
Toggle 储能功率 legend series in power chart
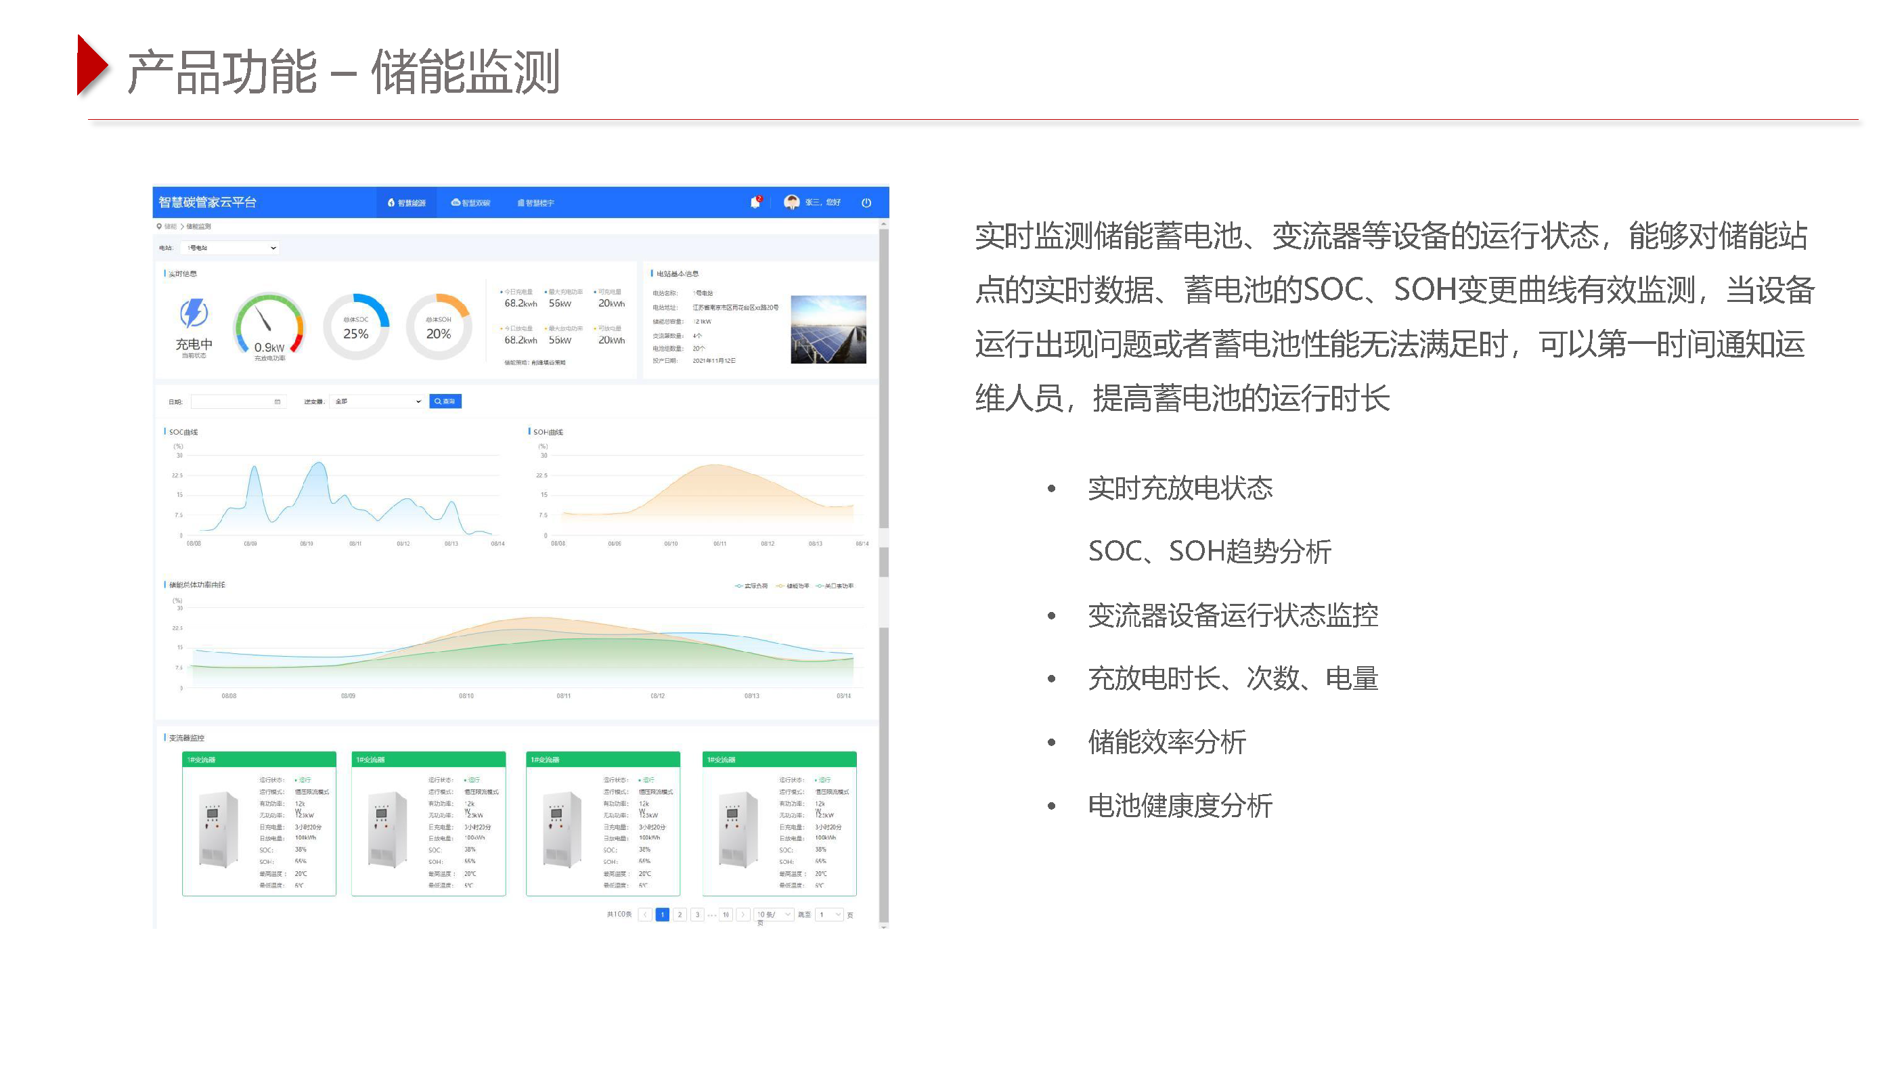[793, 586]
